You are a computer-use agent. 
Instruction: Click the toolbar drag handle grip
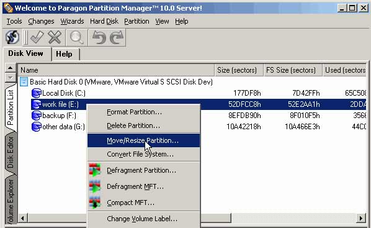(25, 37)
